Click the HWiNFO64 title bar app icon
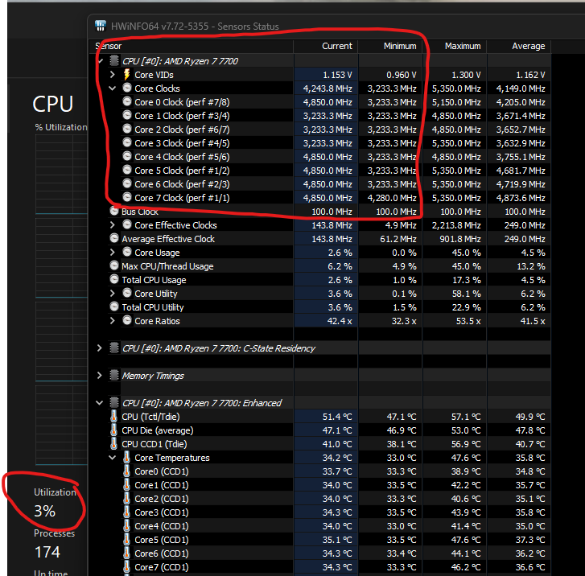The width and height of the screenshot is (585, 576). pyautogui.click(x=101, y=26)
